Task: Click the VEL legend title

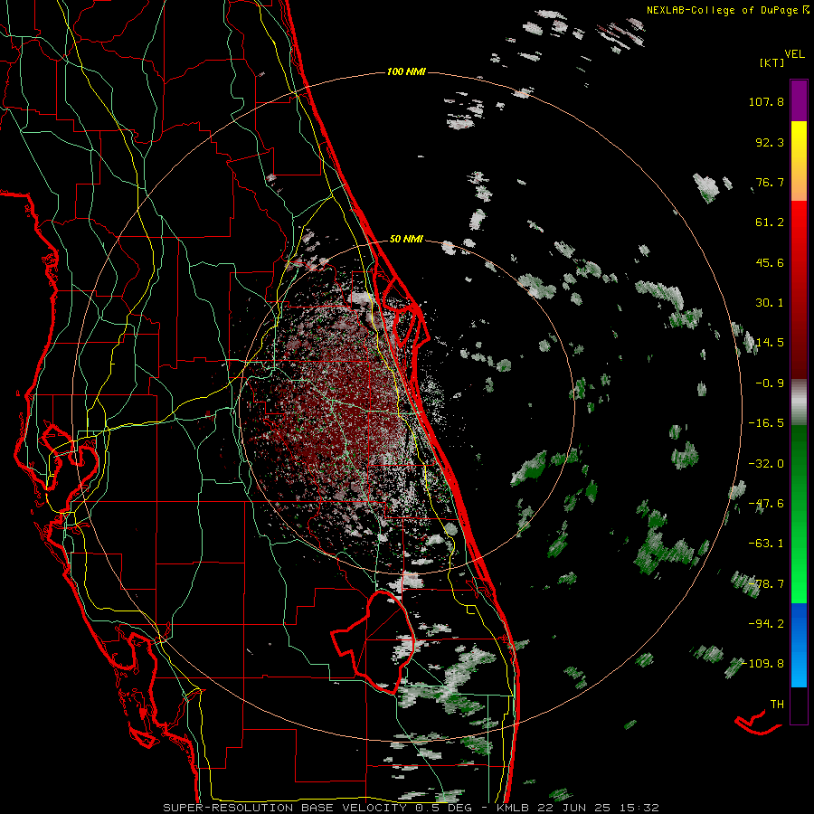Action: [x=794, y=54]
